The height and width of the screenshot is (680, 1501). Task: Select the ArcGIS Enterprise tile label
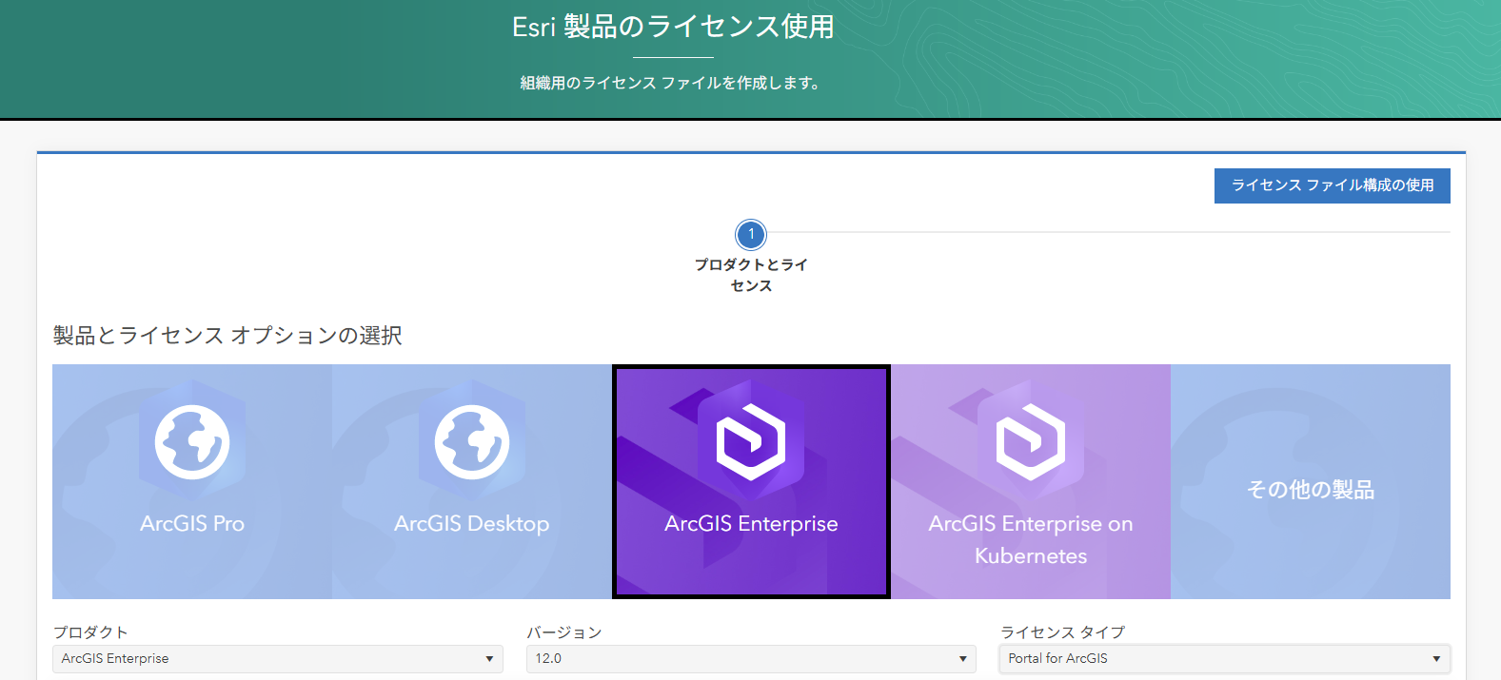pos(751,524)
